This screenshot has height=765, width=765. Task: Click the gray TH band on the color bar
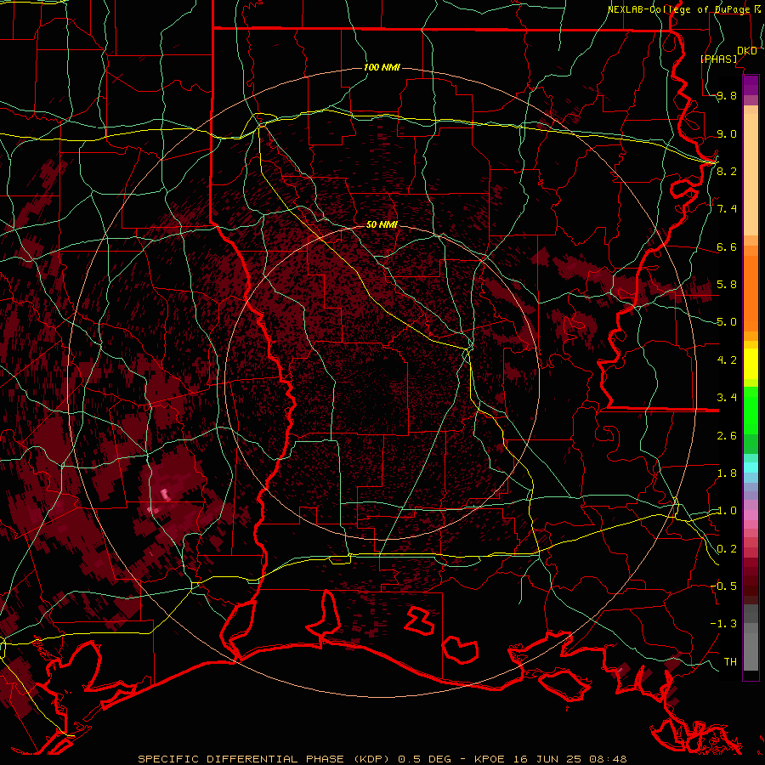point(751,654)
